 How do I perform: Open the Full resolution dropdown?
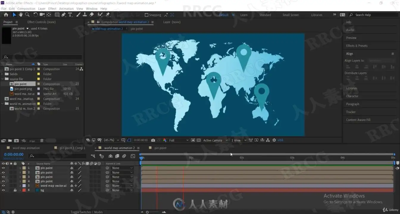tap(179, 140)
